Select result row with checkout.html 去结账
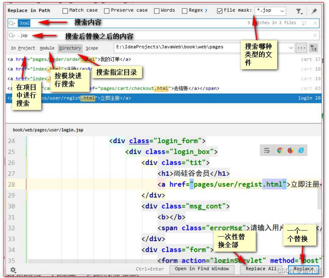The width and height of the screenshot is (329, 278). click(x=163, y=88)
